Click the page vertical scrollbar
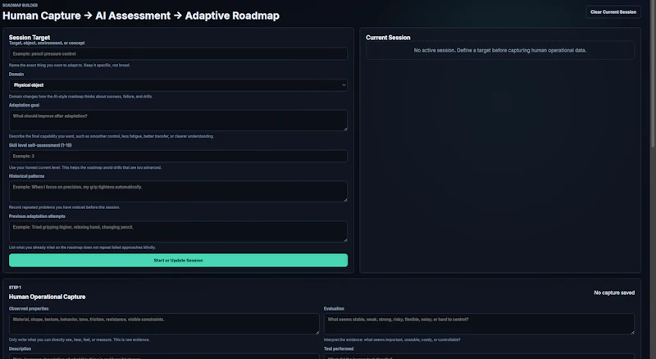The width and height of the screenshot is (656, 359). [x=653, y=73]
